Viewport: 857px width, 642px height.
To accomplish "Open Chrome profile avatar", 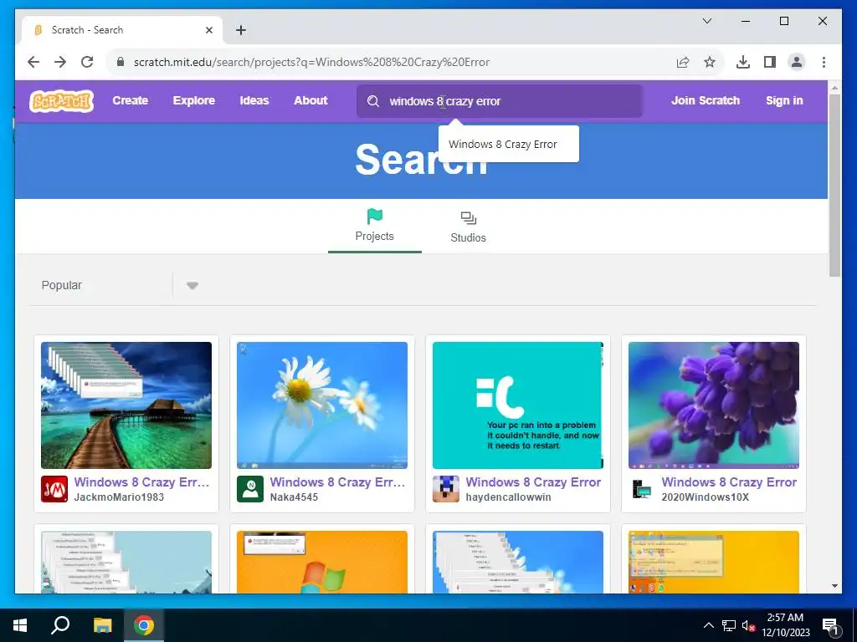I will tap(797, 62).
